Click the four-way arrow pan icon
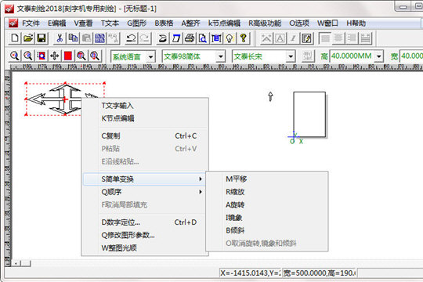The height and width of the screenshot is (282, 423). (55, 56)
